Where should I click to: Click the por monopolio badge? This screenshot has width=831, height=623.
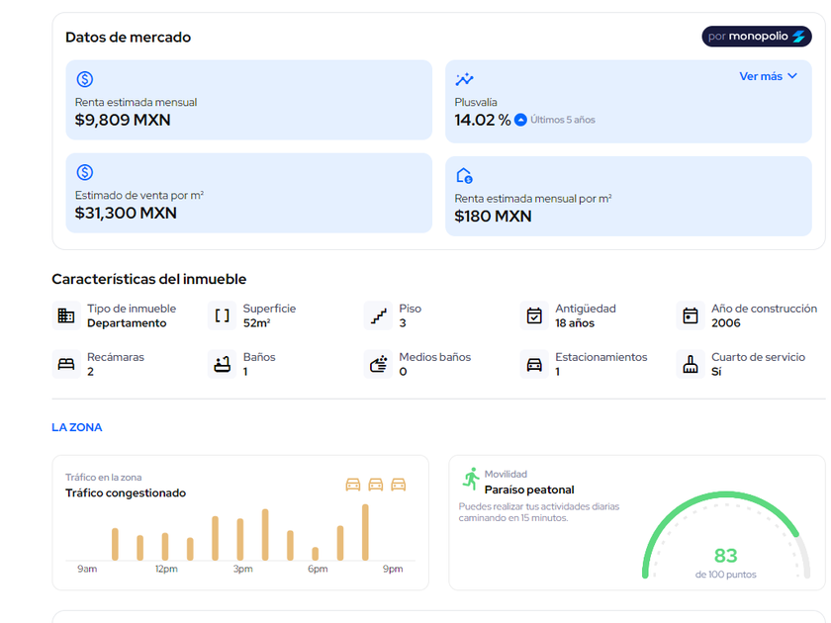(757, 37)
